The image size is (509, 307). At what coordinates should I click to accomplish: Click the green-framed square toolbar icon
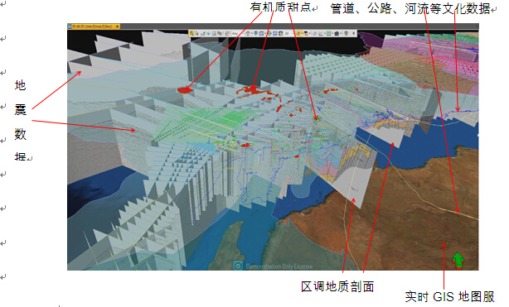pyautogui.click(x=329, y=33)
